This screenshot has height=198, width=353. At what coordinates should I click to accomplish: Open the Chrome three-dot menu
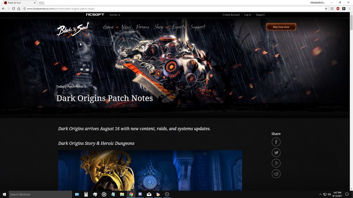click(x=349, y=9)
